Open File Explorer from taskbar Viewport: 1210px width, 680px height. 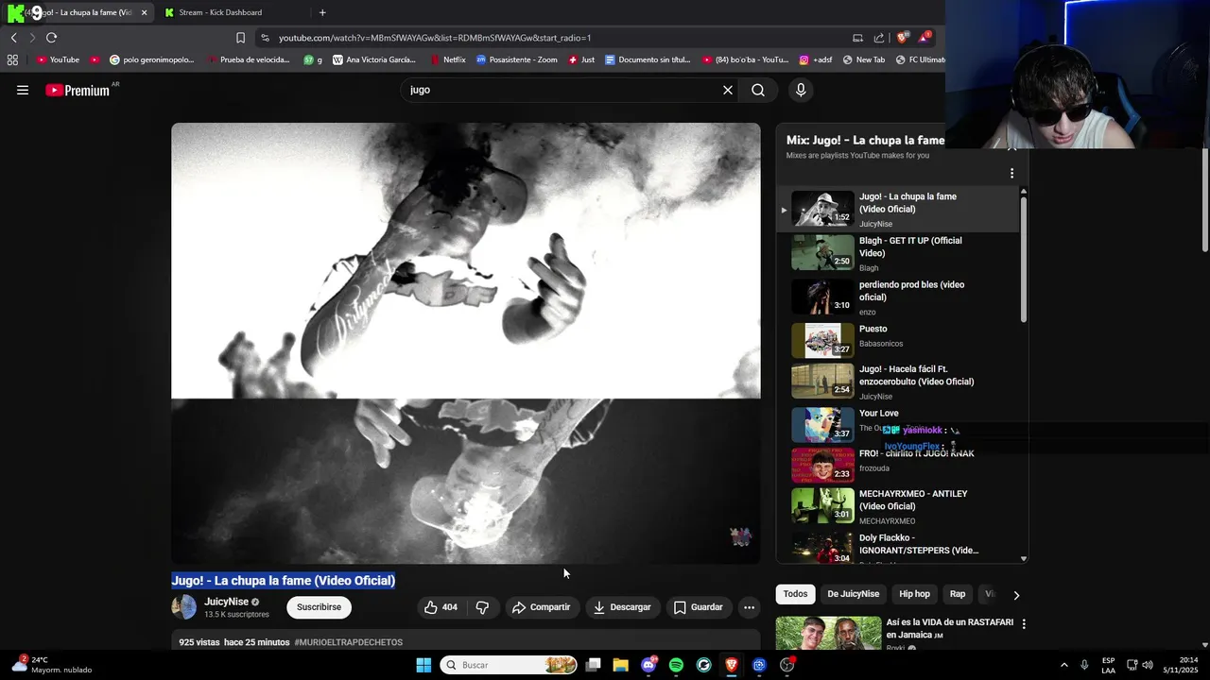pyautogui.click(x=620, y=665)
